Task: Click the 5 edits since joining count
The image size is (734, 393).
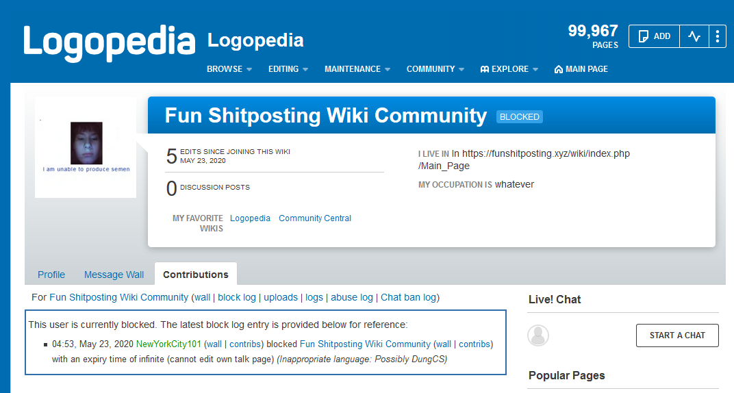Action: coord(171,156)
